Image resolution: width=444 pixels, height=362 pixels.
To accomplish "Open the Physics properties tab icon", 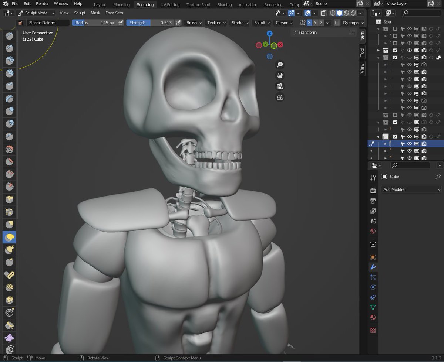I will [373, 287].
